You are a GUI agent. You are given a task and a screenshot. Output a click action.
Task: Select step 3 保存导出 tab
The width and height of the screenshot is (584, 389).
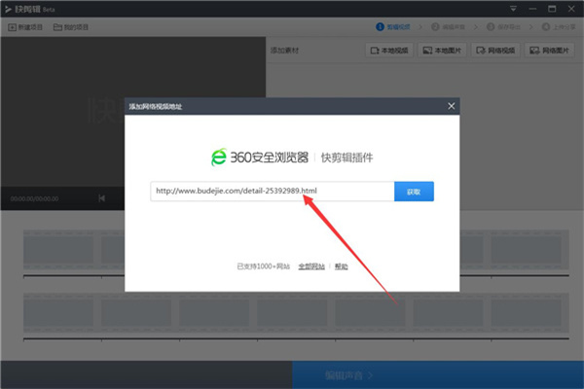[503, 27]
